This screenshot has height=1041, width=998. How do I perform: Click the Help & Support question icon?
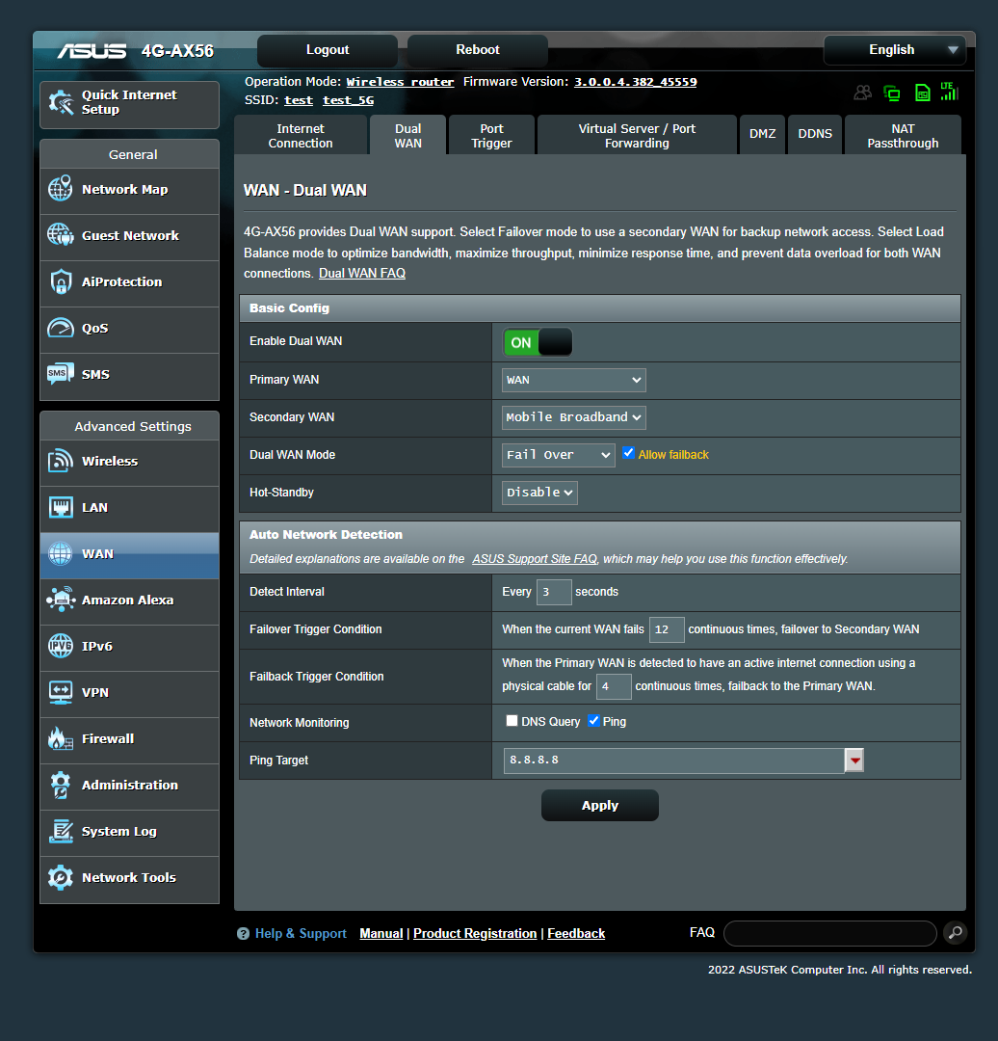click(x=243, y=933)
